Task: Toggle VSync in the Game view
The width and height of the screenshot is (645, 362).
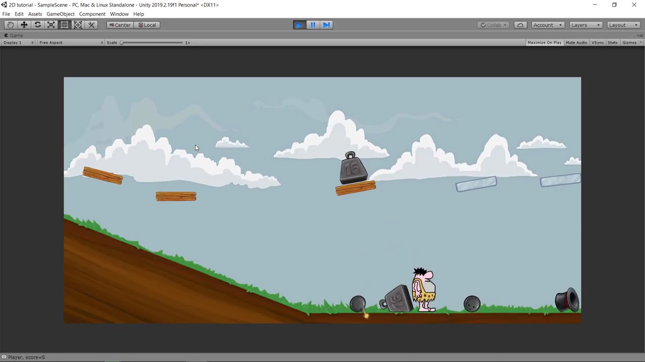Action: click(x=598, y=42)
